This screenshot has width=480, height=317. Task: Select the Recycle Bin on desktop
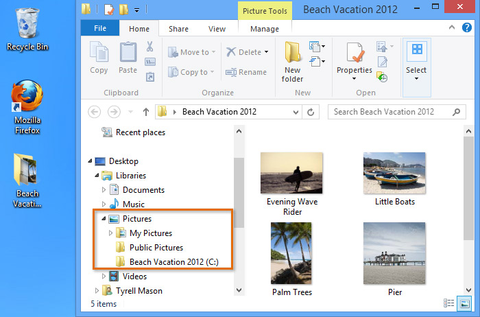point(27,29)
